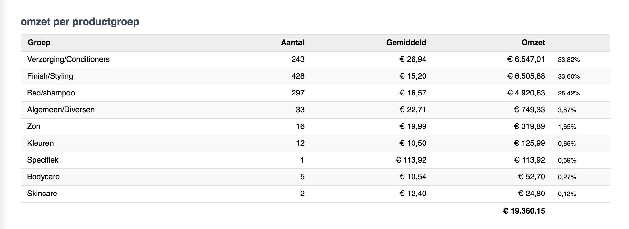Select the Verzorging/Conditioners row label
629x229 pixels.
click(68, 59)
